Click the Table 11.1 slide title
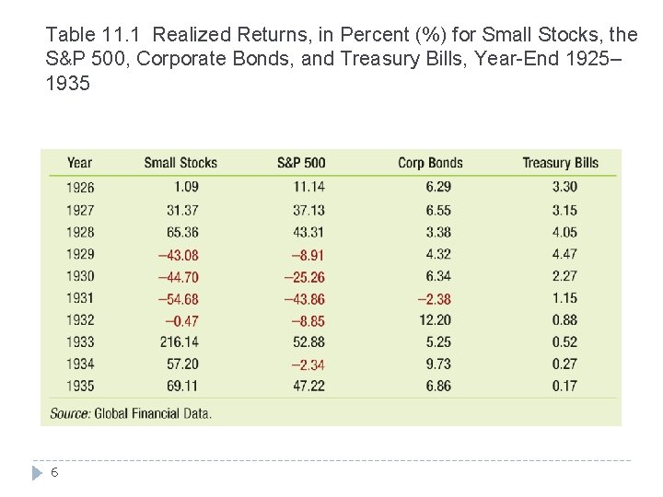This screenshot has height=497, width=663. pyautogui.click(x=341, y=59)
